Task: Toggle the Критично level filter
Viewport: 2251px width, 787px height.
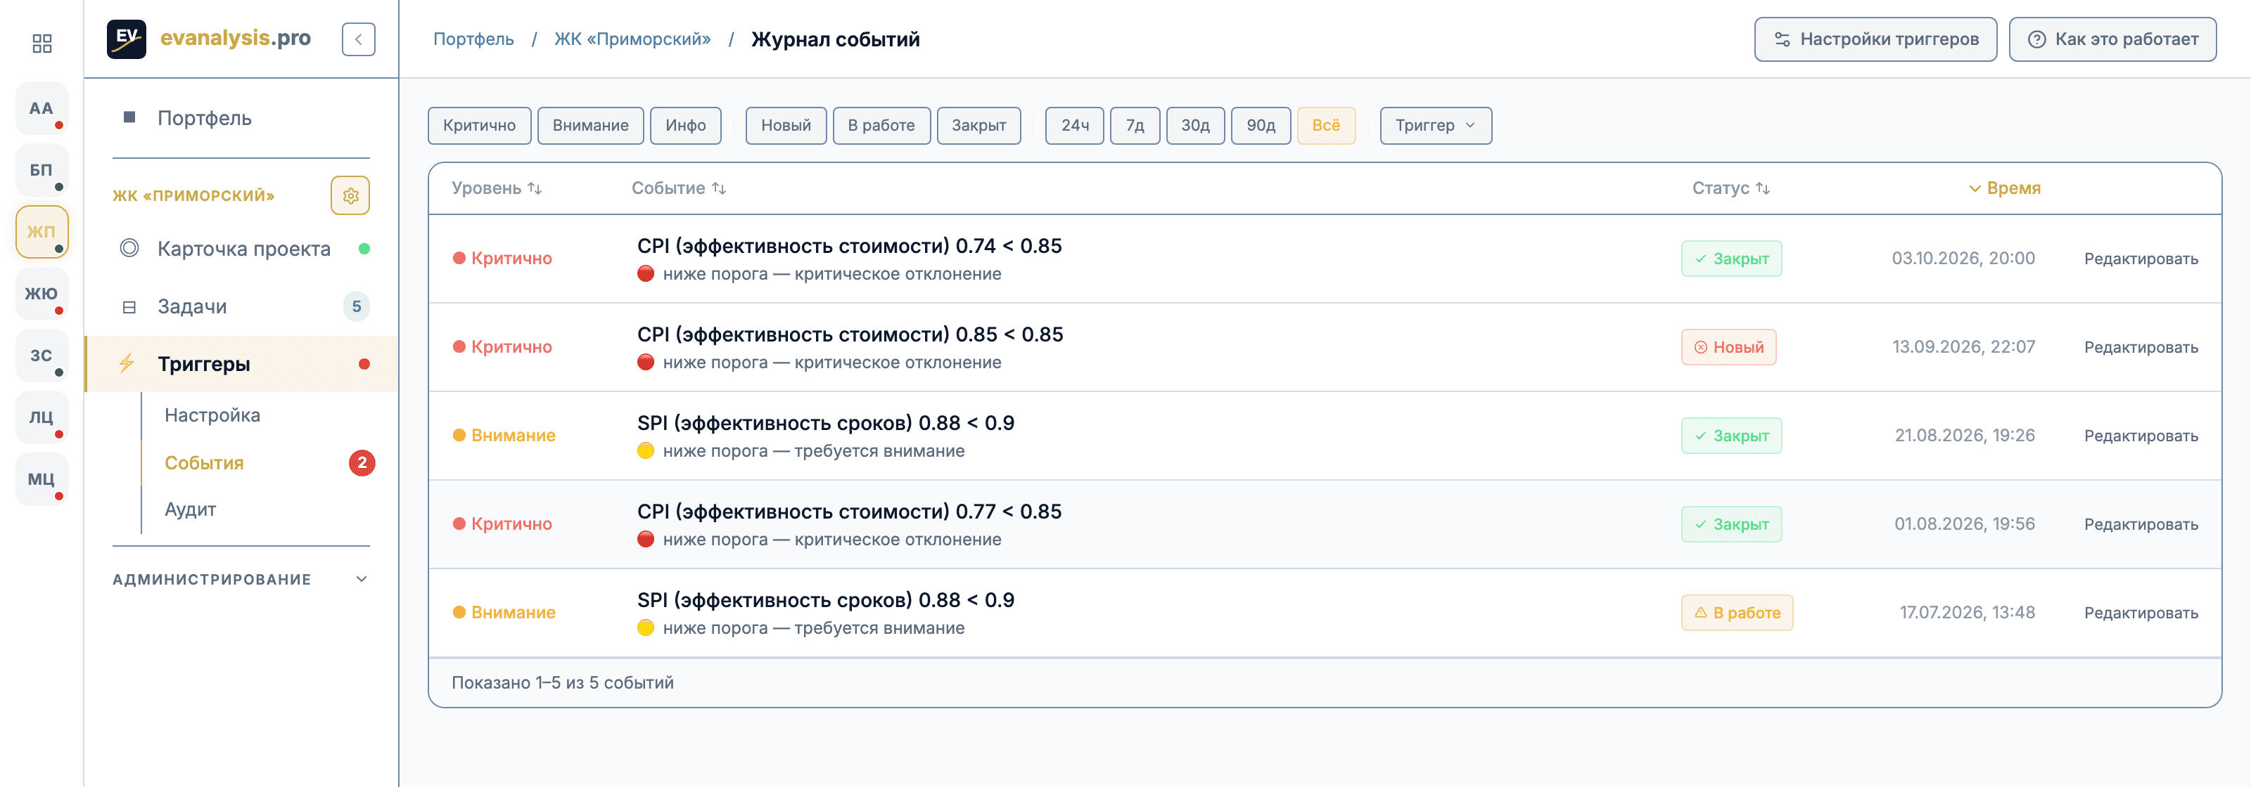Action: pyautogui.click(x=479, y=126)
